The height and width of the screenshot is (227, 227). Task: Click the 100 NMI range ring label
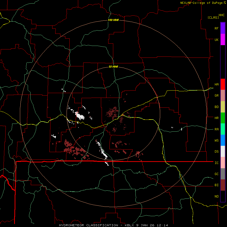(x=113, y=20)
